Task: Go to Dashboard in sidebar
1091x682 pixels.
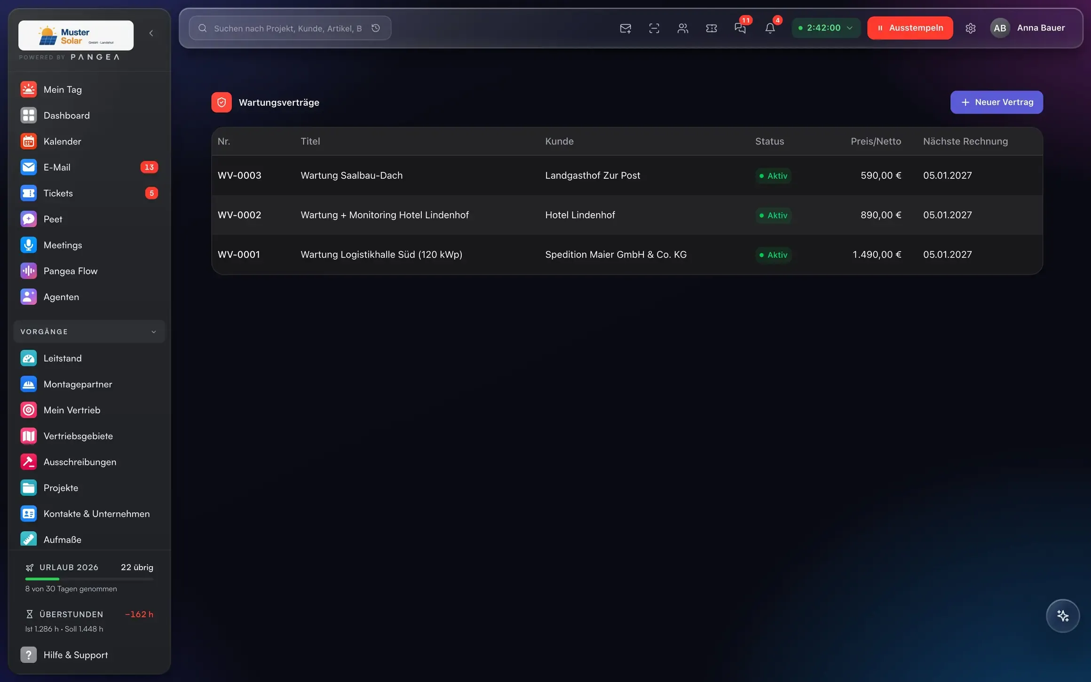Action: tap(89, 115)
